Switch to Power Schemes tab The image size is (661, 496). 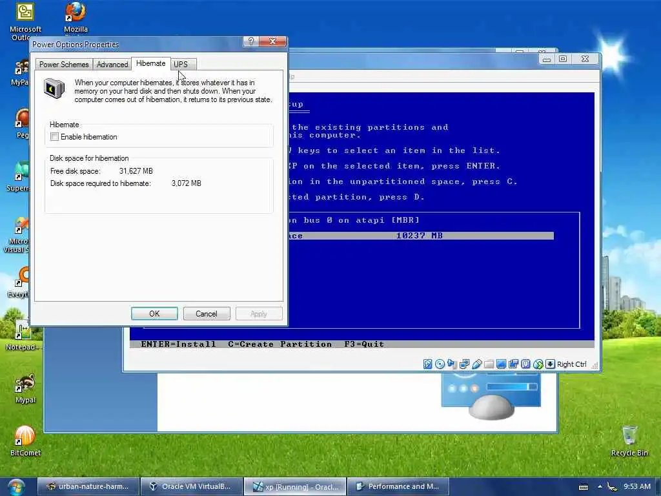click(x=64, y=64)
